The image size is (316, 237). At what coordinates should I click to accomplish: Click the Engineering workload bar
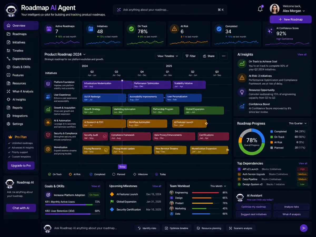[206, 192]
